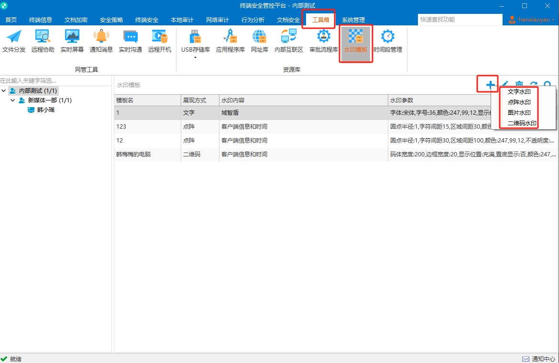Click the magnifier search icon in the watermark toolbar
Viewport: 559px width, 363px height.
(548, 84)
